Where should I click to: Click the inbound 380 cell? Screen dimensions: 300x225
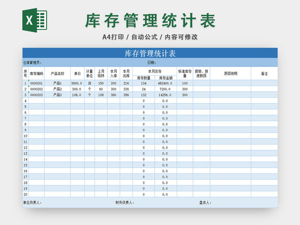pos(113,95)
